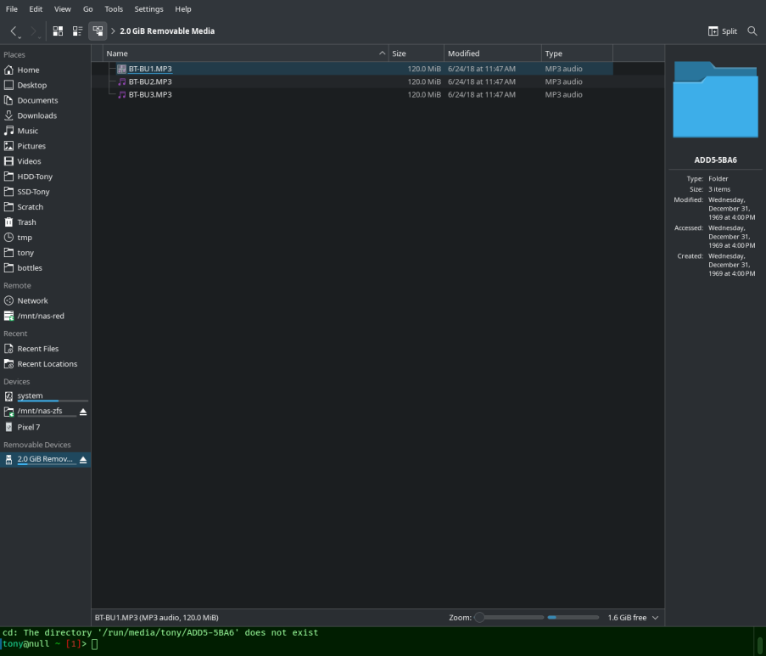The image size is (766, 656).
Task: Toggle the Details view mode button
Action: 98,31
